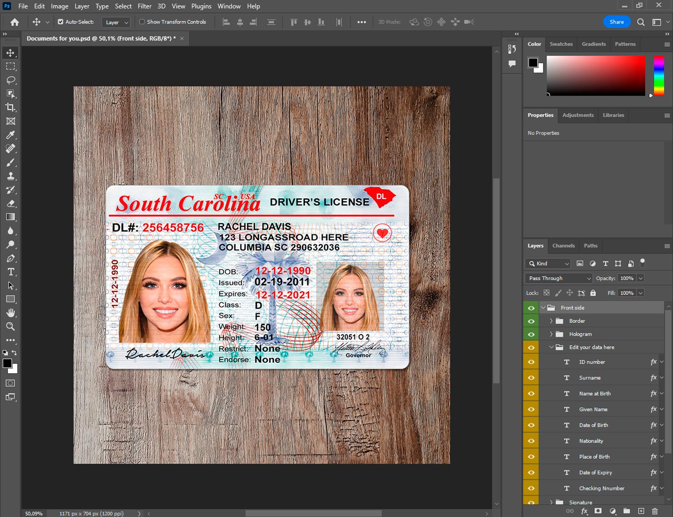Uncheck the Auto-Select checkbox

61,22
